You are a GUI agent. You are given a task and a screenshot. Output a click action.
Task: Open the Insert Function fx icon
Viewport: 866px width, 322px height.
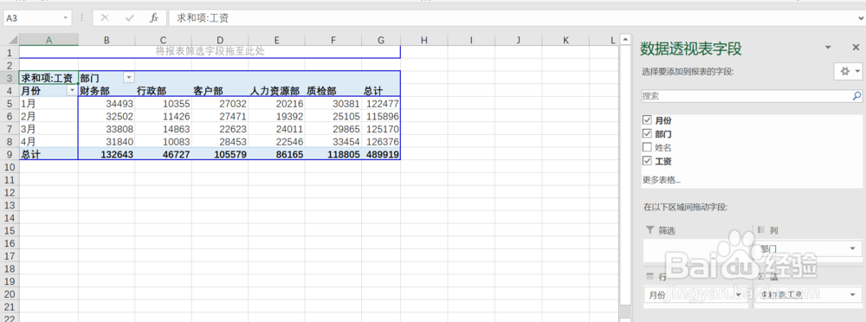coord(154,18)
